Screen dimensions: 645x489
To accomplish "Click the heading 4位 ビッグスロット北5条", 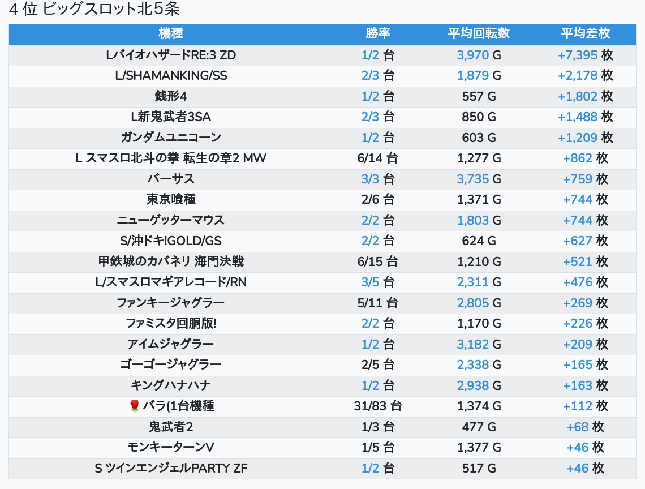I will [x=94, y=9].
